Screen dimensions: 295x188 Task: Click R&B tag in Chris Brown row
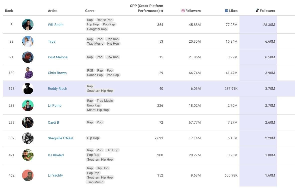click(90, 70)
